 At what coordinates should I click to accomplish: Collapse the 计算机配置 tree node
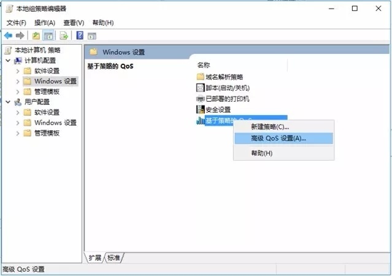point(8,61)
